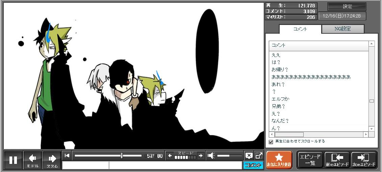Open the previous episode
The width and height of the screenshot is (382, 172).
click(337, 160)
